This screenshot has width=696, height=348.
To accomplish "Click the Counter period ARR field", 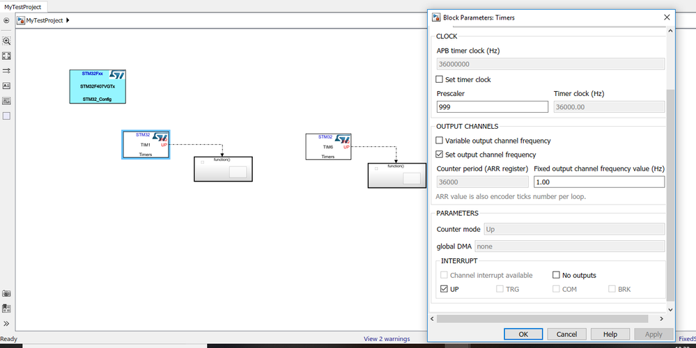I will pyautogui.click(x=483, y=182).
